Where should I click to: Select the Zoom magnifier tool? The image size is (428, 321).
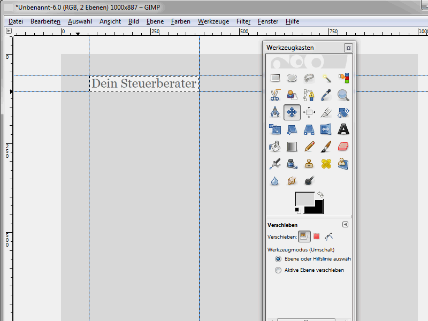tap(343, 95)
